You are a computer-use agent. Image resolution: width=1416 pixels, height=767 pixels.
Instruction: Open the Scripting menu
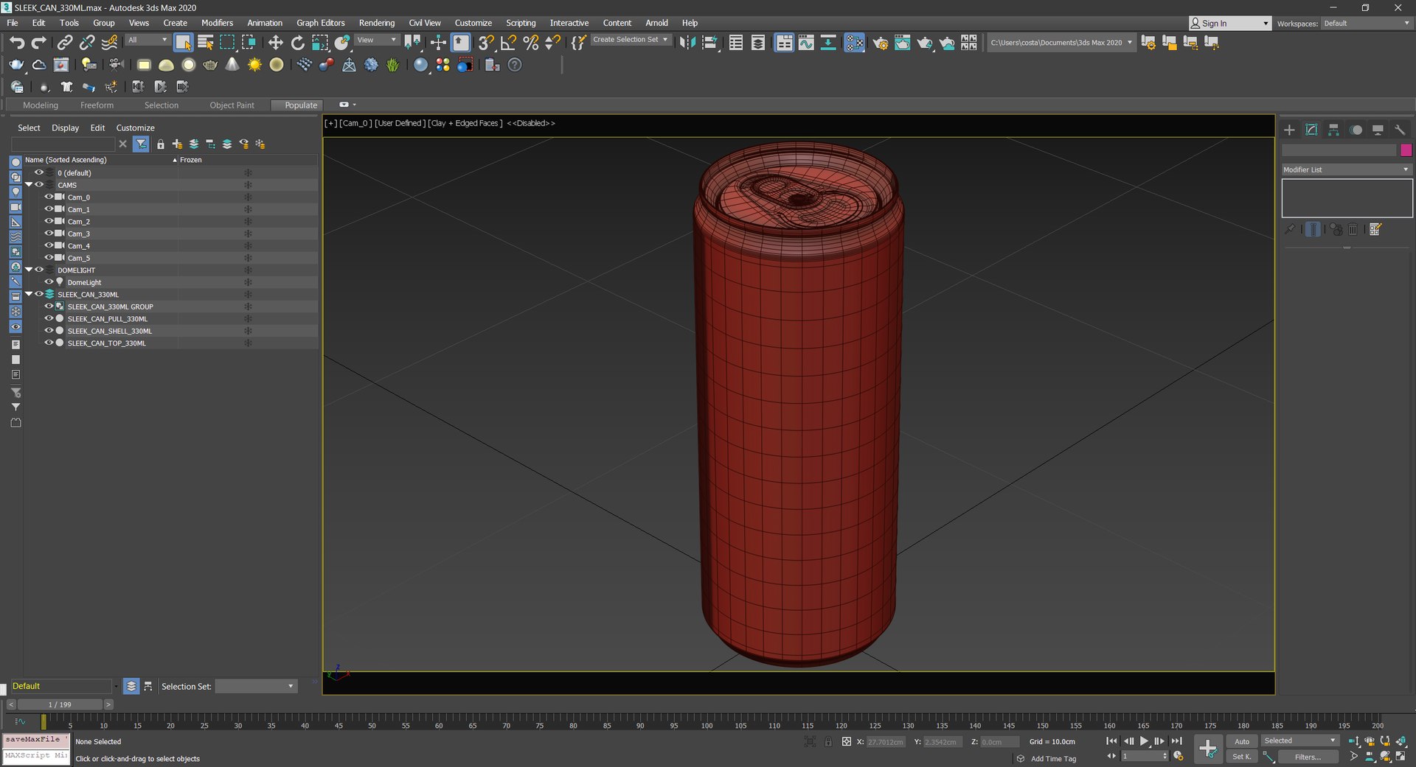[521, 23]
